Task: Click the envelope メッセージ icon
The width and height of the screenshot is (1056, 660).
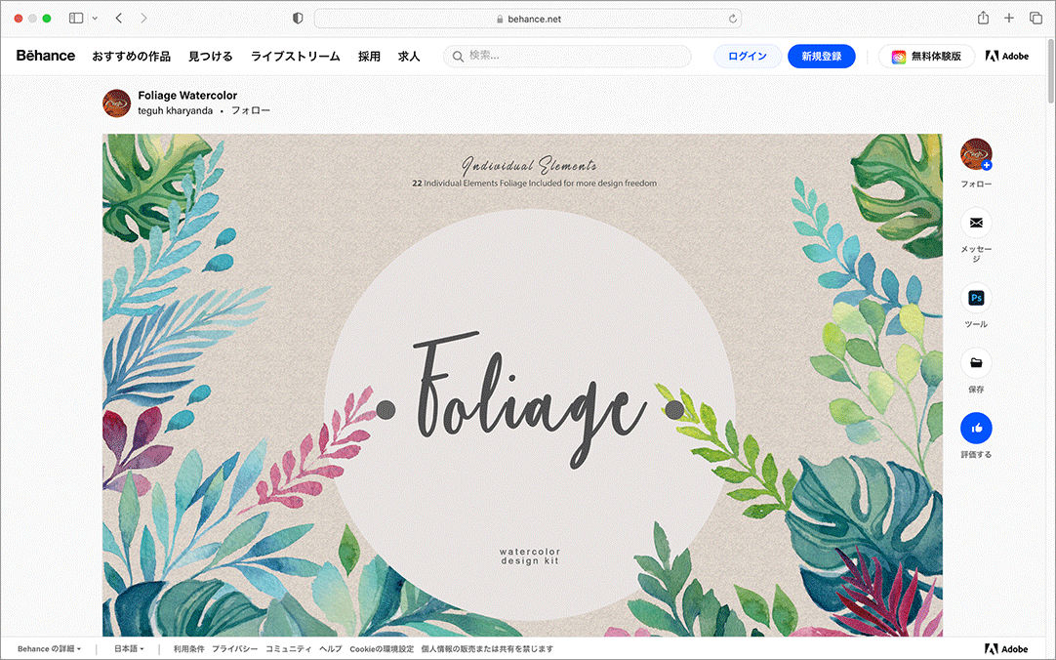Action: 976,223
